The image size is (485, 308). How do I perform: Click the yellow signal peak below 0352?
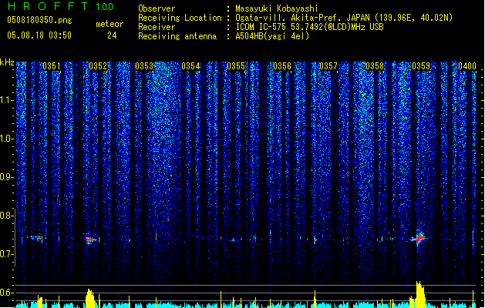pyautogui.click(x=89, y=298)
